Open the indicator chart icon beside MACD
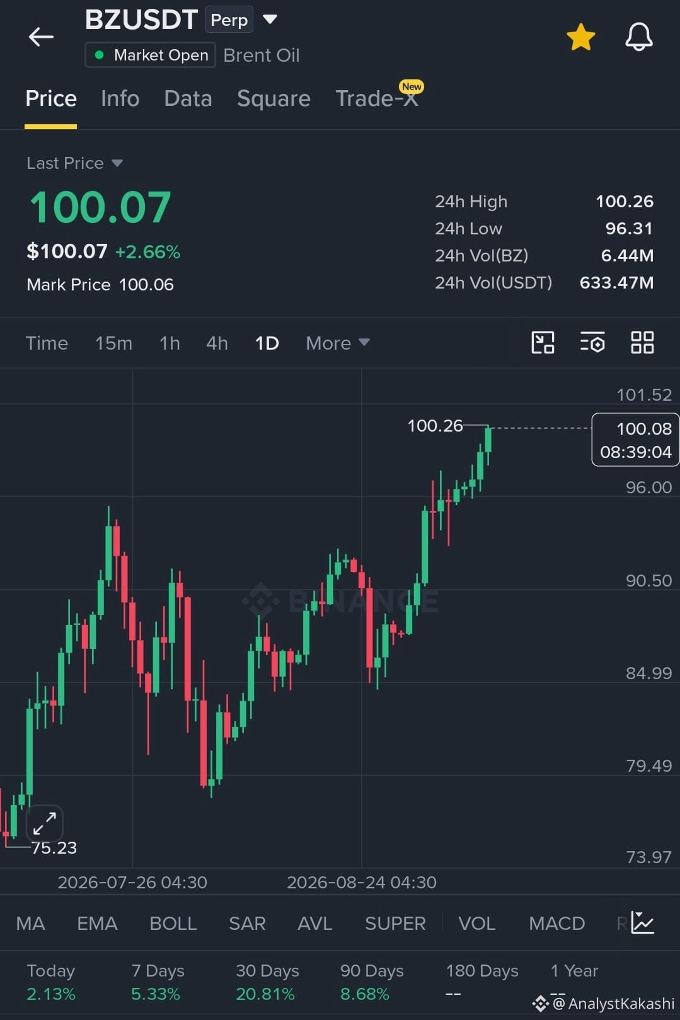680x1020 pixels. coord(643,923)
